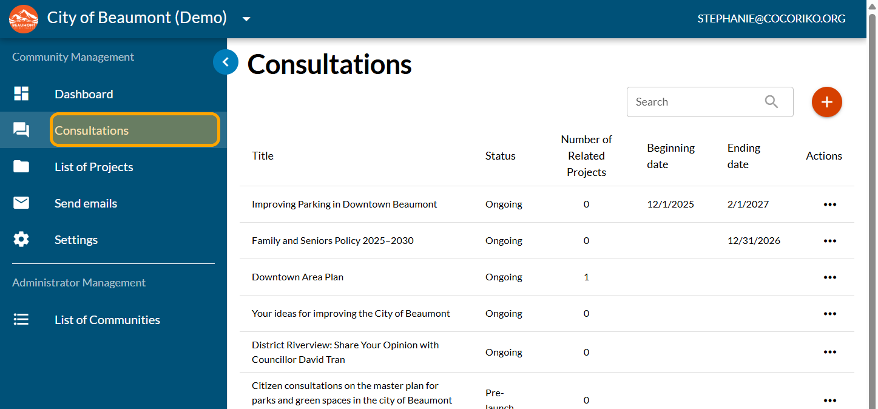This screenshot has width=878, height=409.
Task: Click the Beaumont city logo icon
Action: 24,19
